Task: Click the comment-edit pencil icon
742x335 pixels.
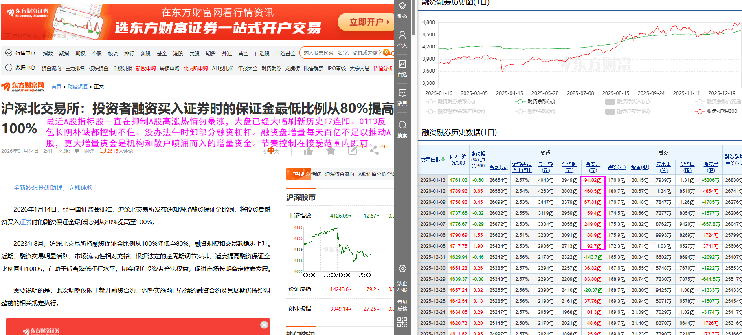Action: 353,151
